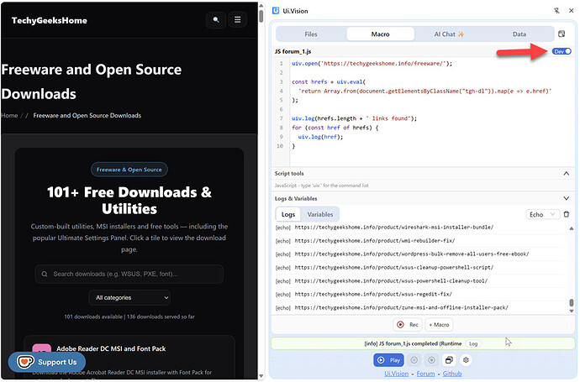The width and height of the screenshot is (580, 382).
Task: Expand the Logs & Variables section chevron
Action: pos(566,199)
